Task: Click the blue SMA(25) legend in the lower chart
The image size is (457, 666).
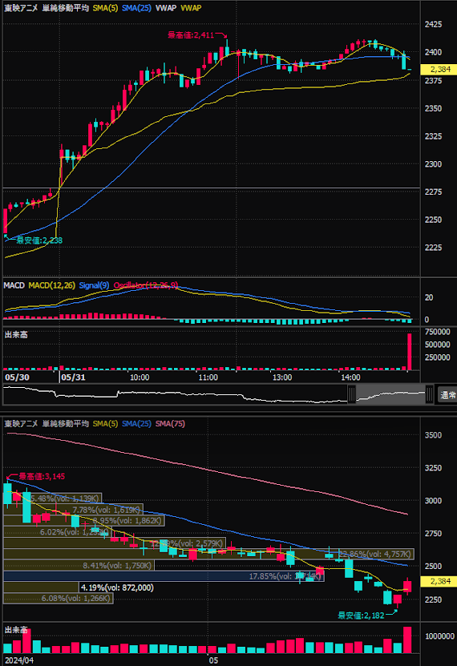Action: pyautogui.click(x=136, y=423)
